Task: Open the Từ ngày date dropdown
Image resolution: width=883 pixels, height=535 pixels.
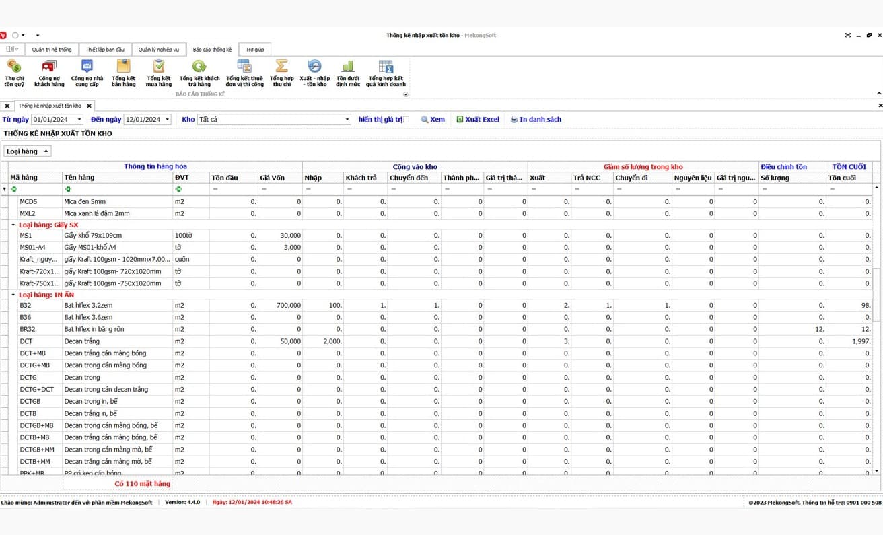Action: (x=79, y=120)
